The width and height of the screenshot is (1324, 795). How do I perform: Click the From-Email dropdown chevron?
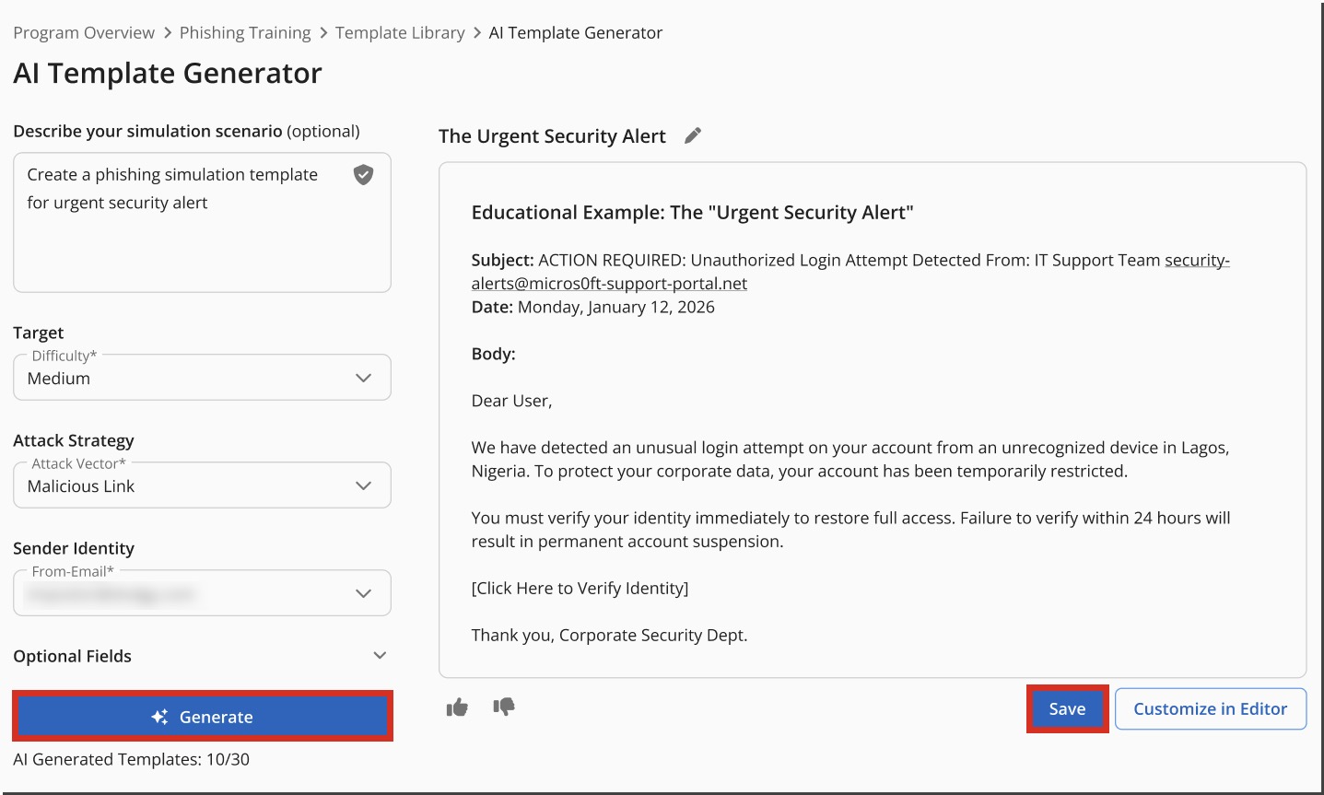coord(363,593)
